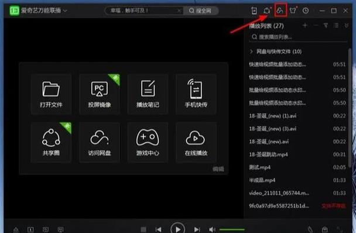Select 测试.mp4 in playlist
Screen dimensions: 356x233
[297, 167]
